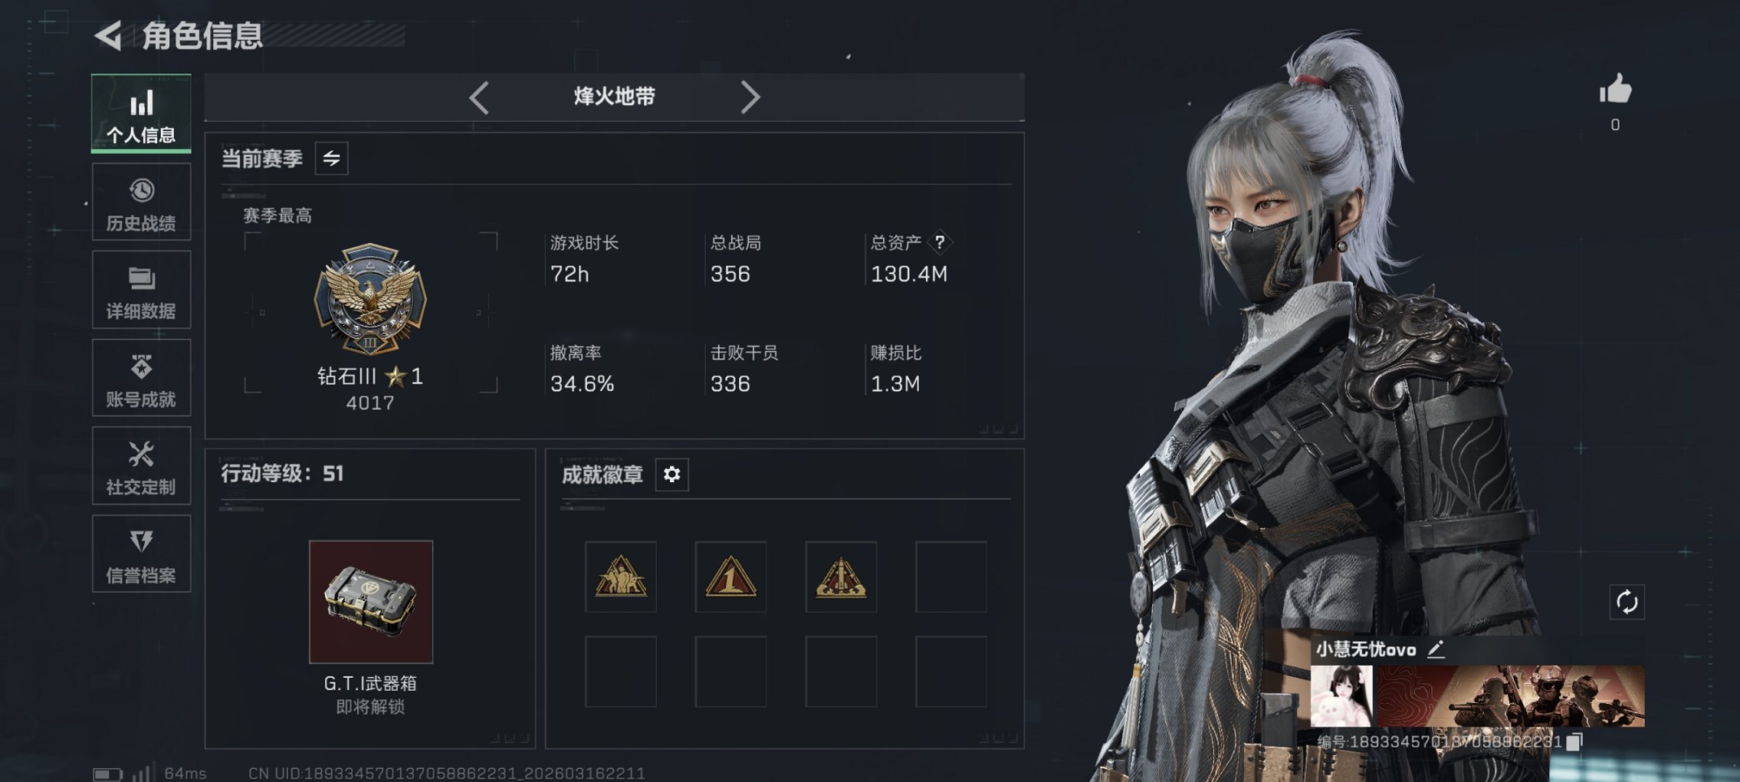This screenshot has width=1740, height=782.
Task: Copy the player ID number with the copy icon
Action: (x=1574, y=741)
